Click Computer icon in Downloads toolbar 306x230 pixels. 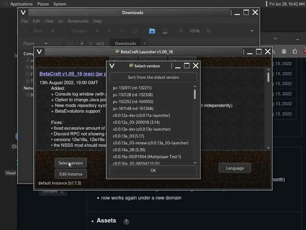(x=165, y=31)
